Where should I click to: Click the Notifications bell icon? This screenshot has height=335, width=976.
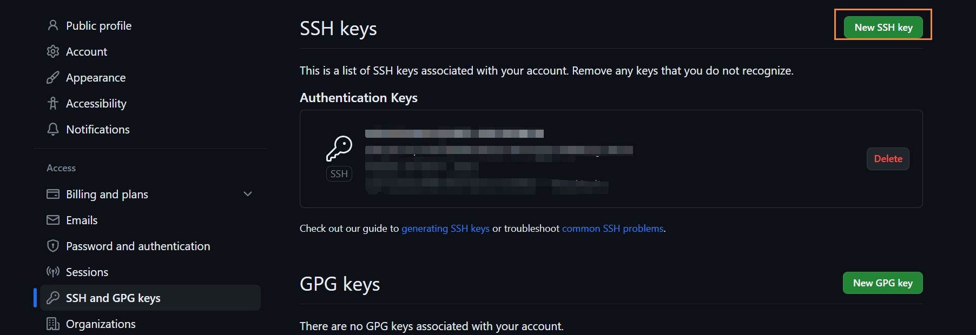pyautogui.click(x=53, y=129)
